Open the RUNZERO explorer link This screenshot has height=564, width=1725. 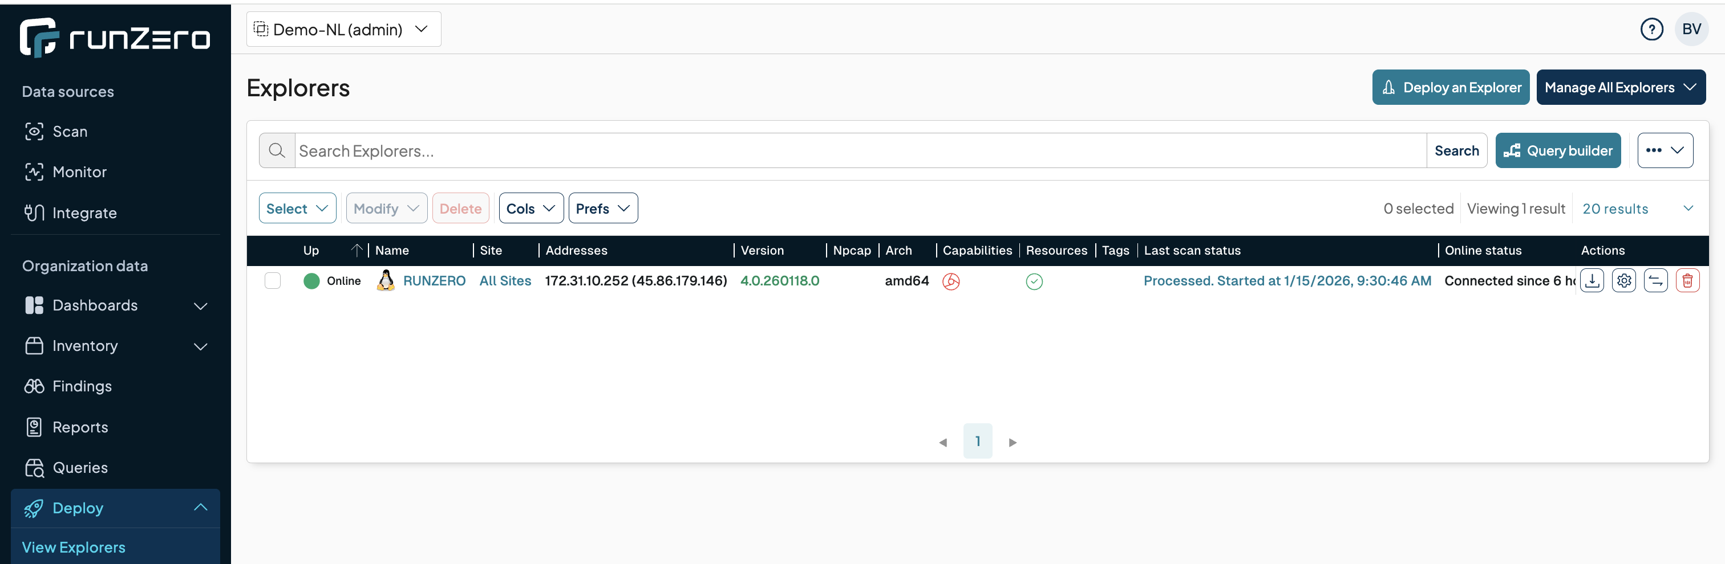[434, 281]
